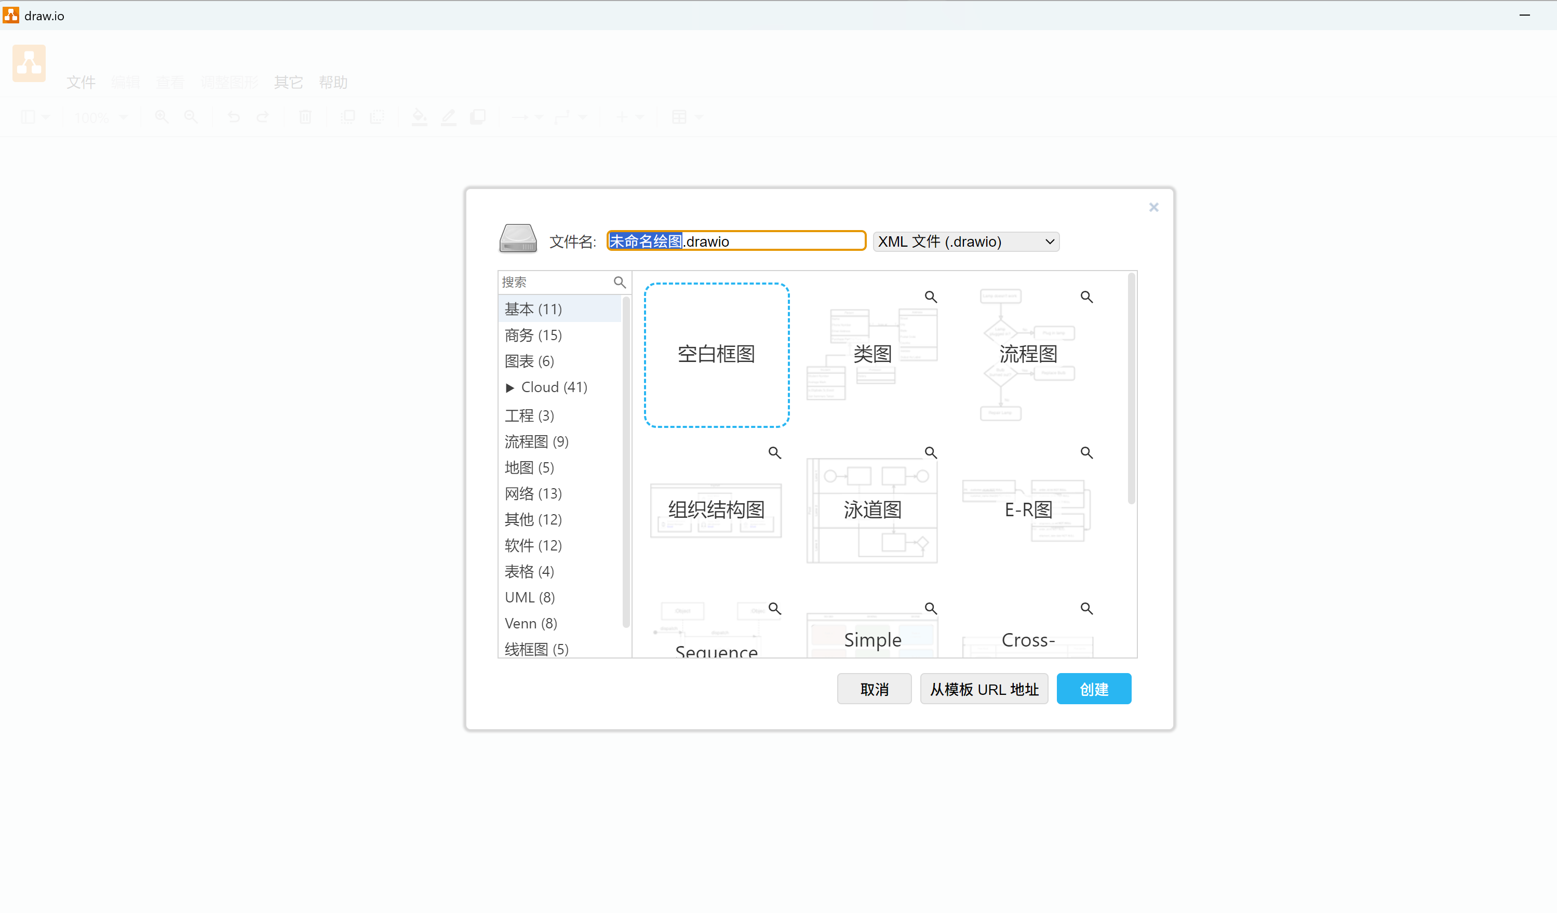Select the 商务 (15) template category
The height and width of the screenshot is (913, 1557).
(533, 335)
